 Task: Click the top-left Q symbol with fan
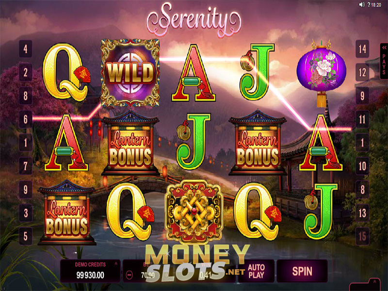[x=66, y=72]
